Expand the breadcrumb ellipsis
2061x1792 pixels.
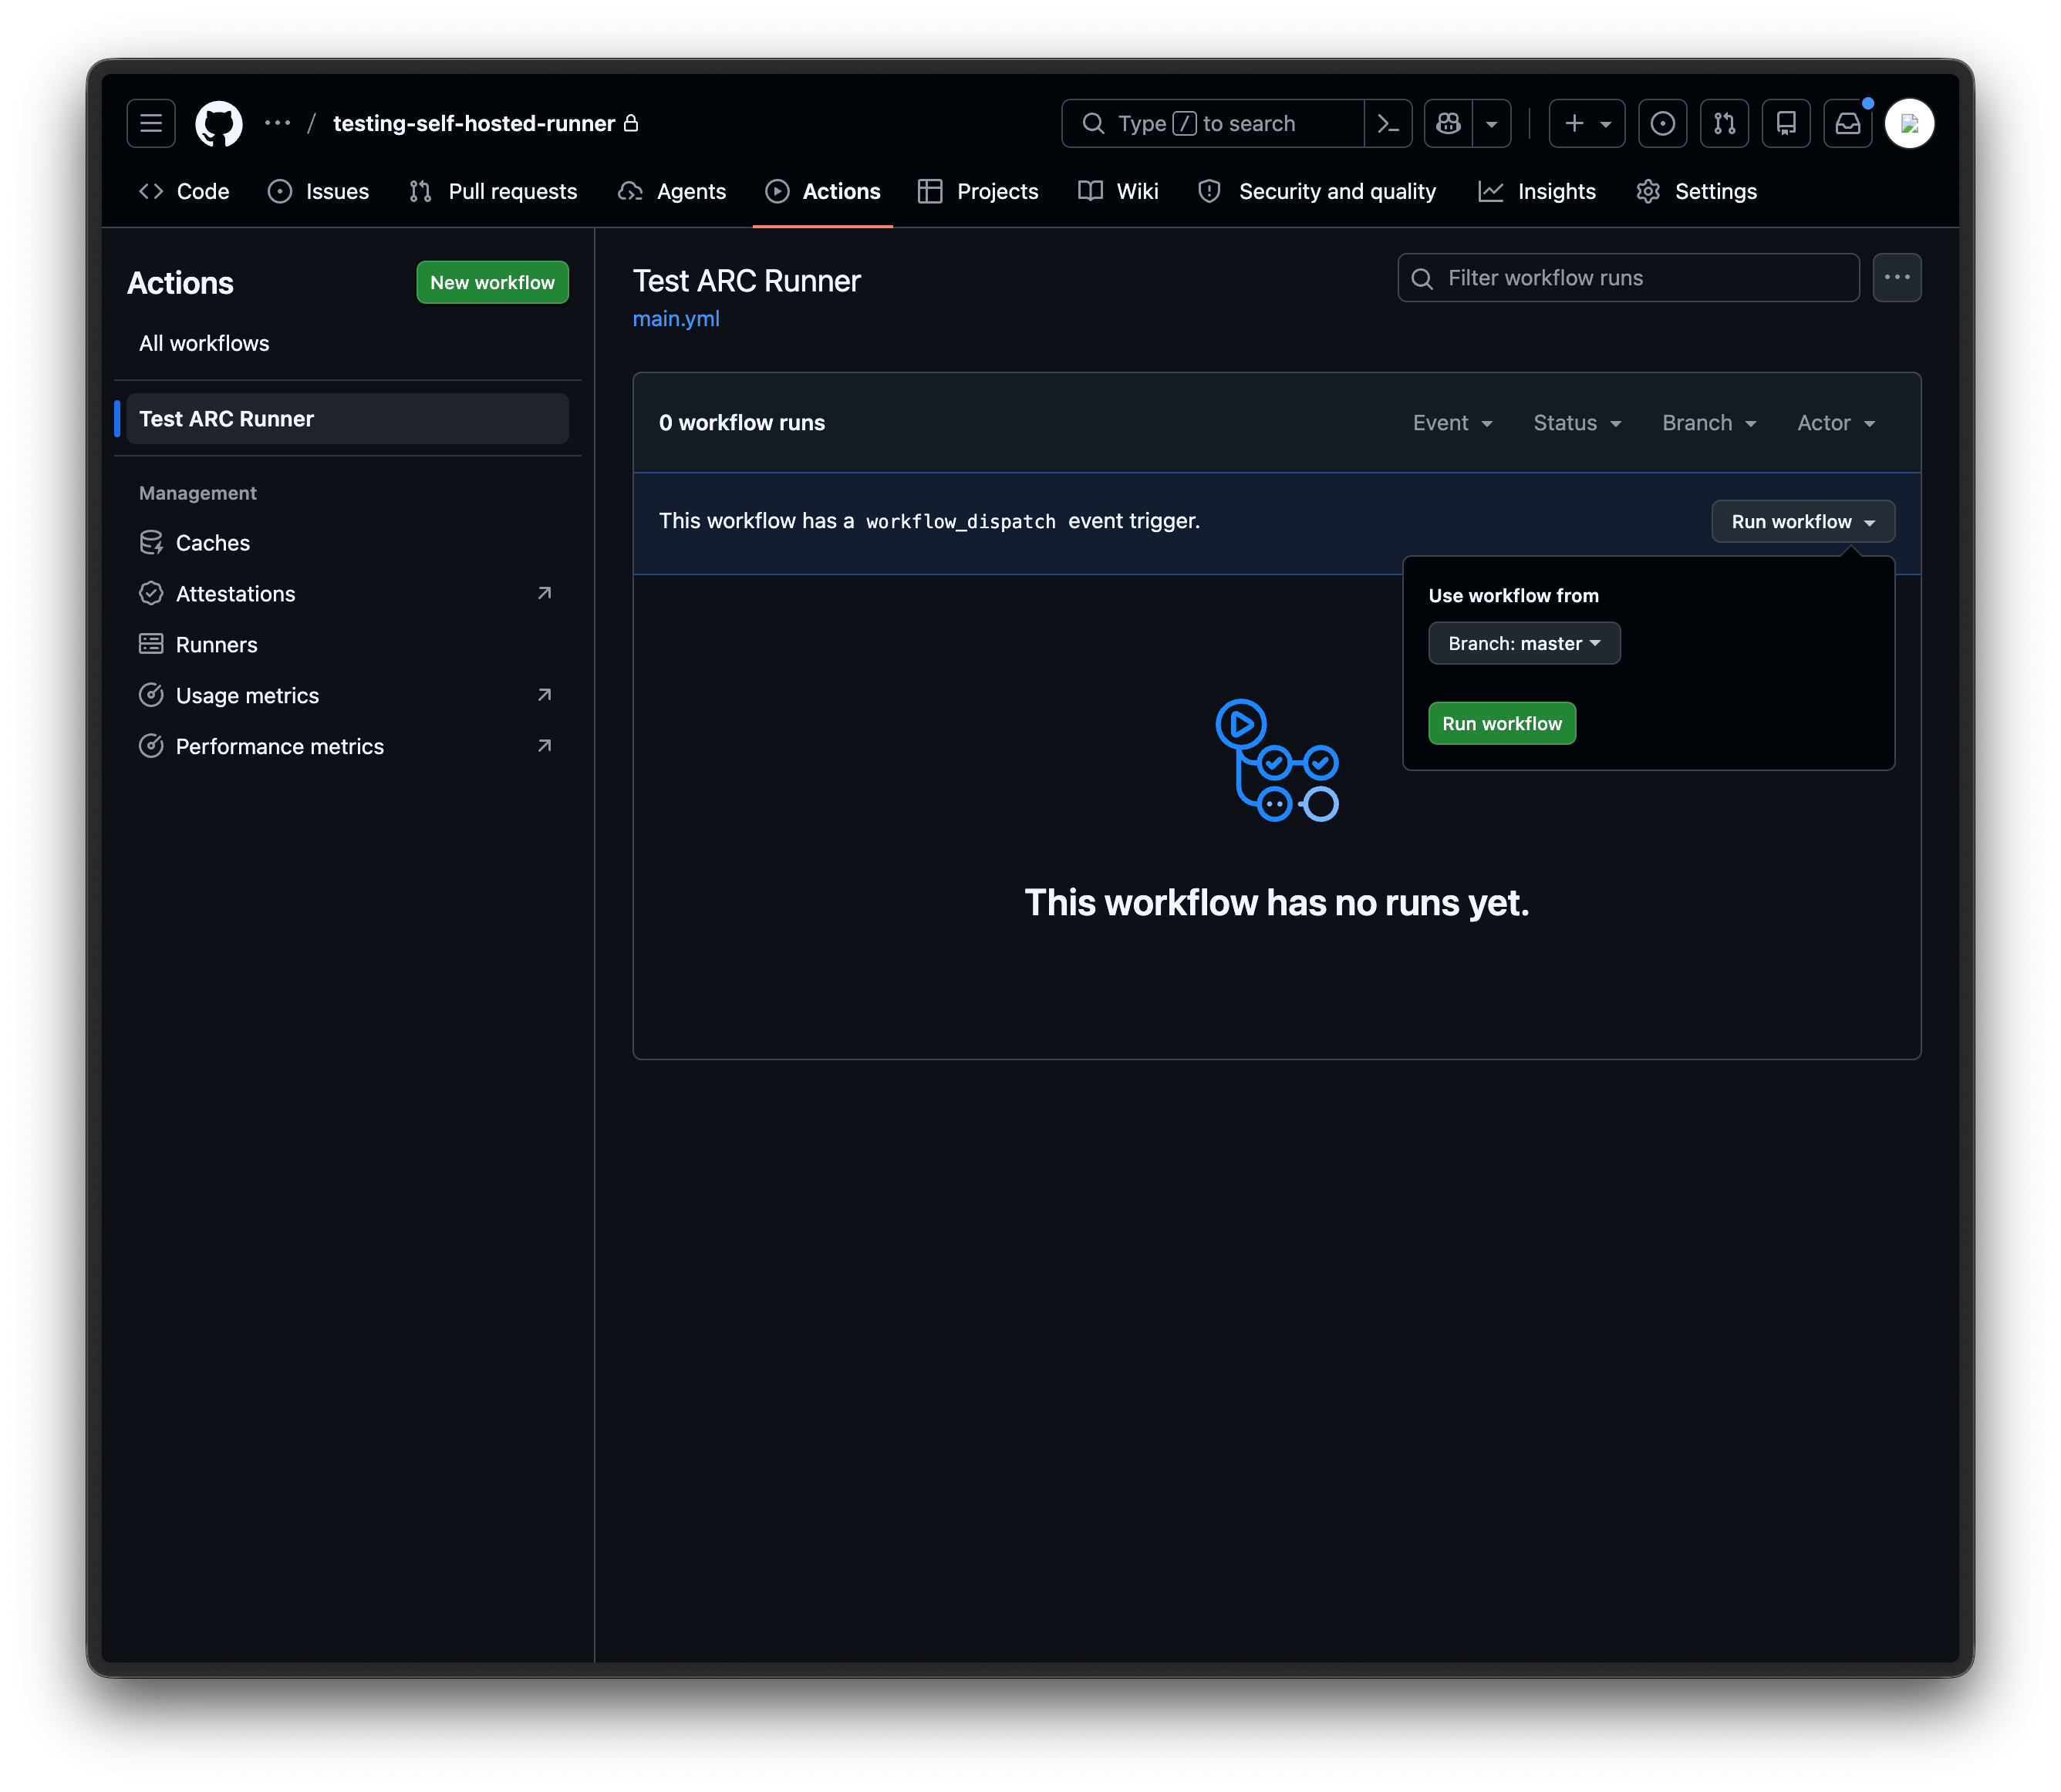click(x=277, y=123)
